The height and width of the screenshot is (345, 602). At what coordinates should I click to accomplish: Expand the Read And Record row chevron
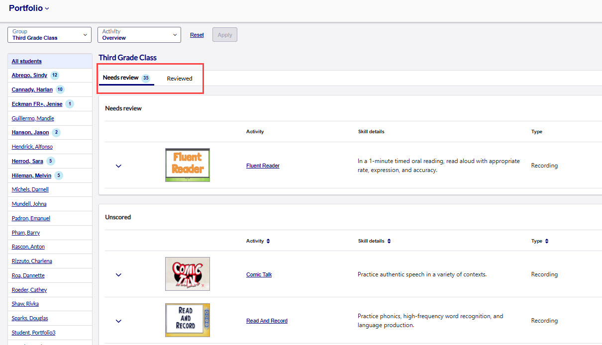(x=118, y=321)
